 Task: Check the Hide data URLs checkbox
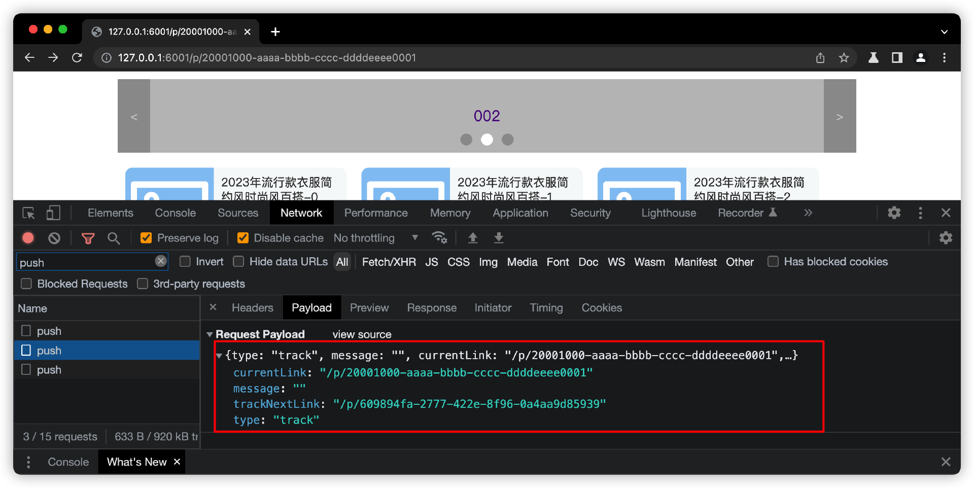tap(238, 262)
